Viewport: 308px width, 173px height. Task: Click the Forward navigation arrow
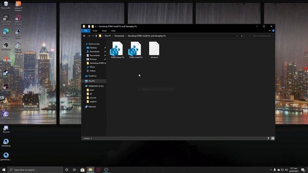click(x=89, y=36)
